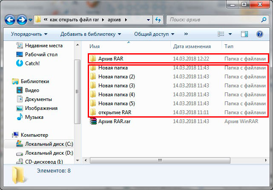Image resolution: width=273 pixels, height=190 pixels.
Task: Click the 'Изображения' library icon
Action: 20,108
